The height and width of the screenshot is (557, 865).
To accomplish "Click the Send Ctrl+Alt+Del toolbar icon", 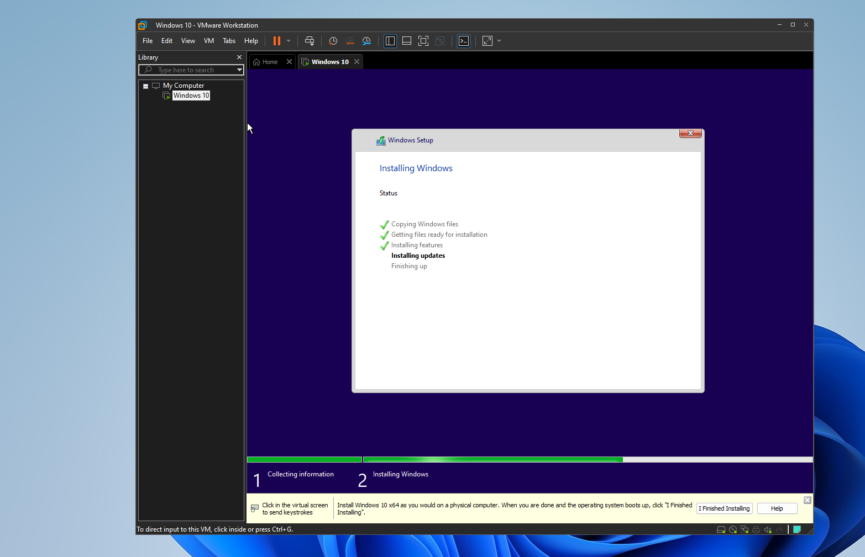I will click(x=310, y=41).
